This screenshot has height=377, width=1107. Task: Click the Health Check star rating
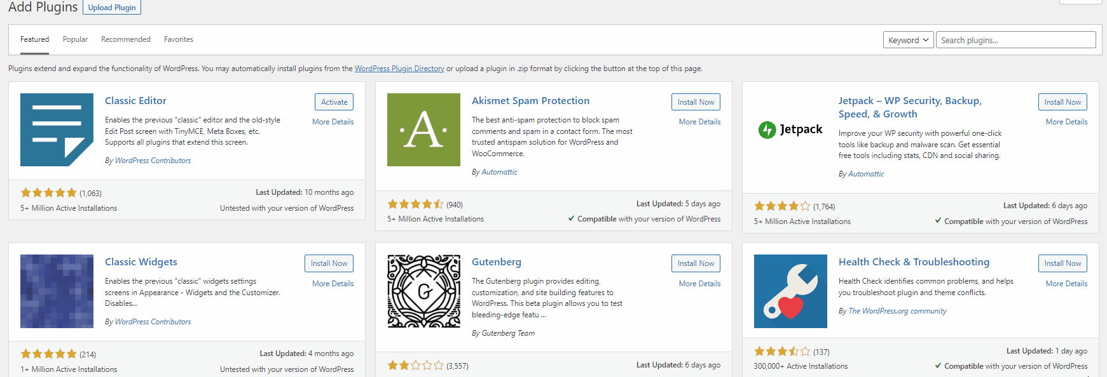pyautogui.click(x=782, y=352)
